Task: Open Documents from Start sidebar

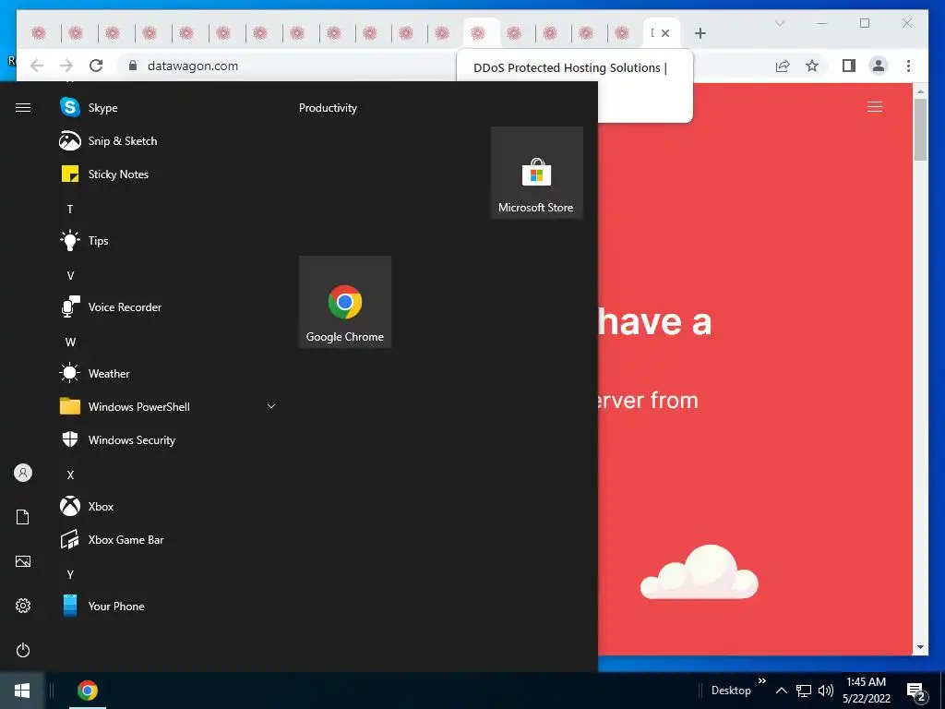Action: [23, 517]
